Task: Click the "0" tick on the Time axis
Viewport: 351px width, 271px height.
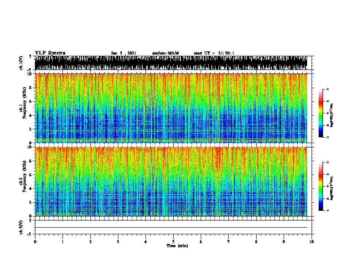Action: pyautogui.click(x=35, y=242)
